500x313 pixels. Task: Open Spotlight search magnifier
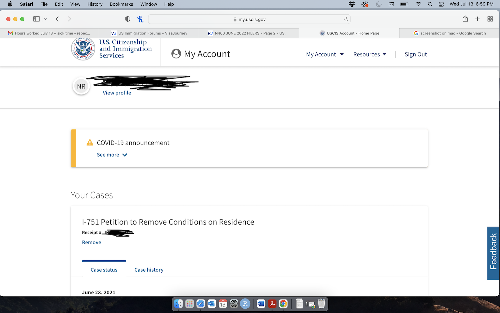(430, 4)
